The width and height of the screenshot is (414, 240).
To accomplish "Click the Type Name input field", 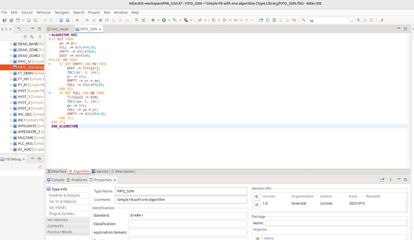I will [181, 191].
